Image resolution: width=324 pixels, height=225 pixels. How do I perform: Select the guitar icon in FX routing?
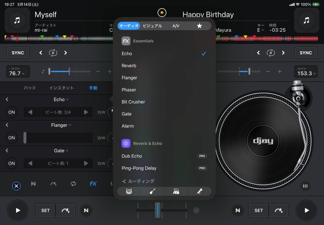click(x=153, y=191)
